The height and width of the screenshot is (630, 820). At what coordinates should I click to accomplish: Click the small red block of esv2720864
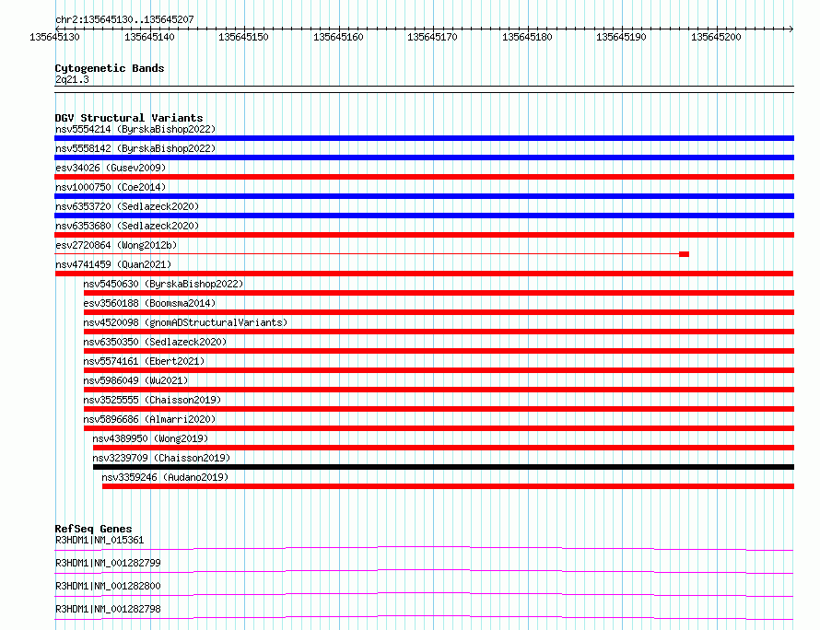[684, 254]
